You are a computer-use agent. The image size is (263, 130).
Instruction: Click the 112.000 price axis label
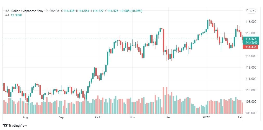(x=251, y=67)
